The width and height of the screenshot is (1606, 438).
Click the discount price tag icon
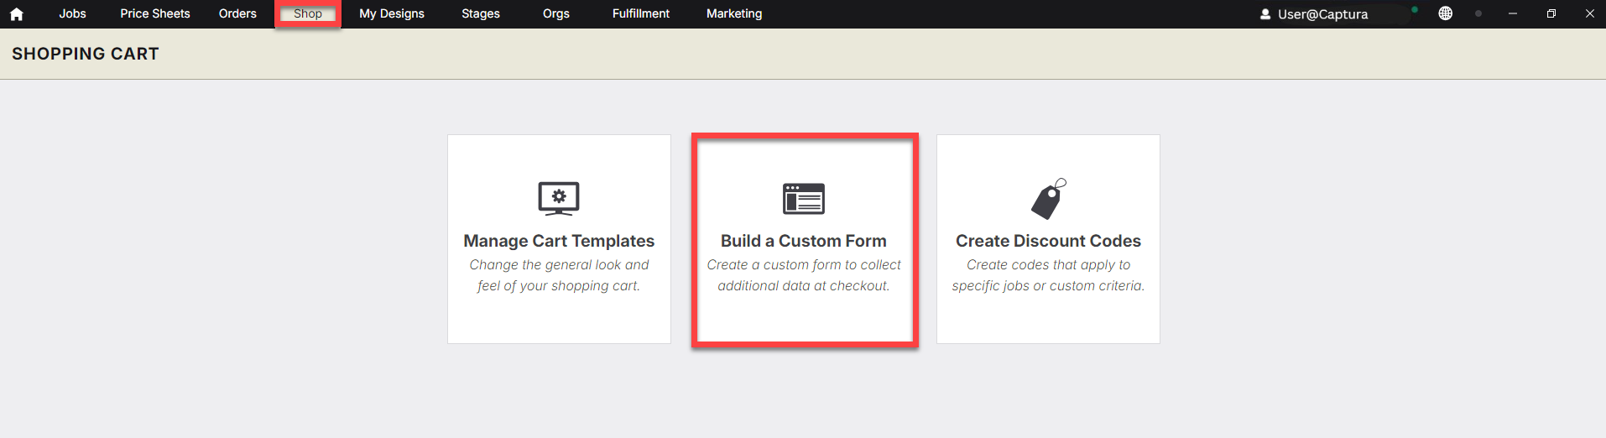(x=1049, y=199)
